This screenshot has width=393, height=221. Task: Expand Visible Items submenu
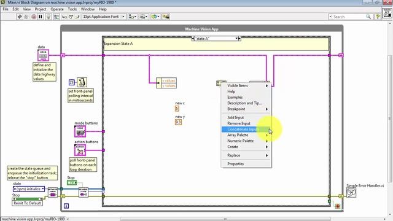(246, 86)
